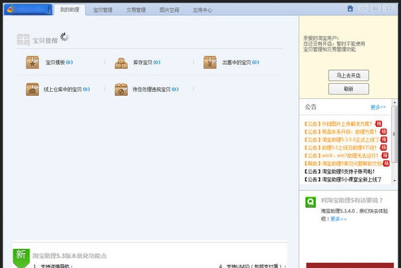This screenshot has width=401, height=268.
Task: Click 更多>> link in feedback section
Action: click(x=338, y=219)
